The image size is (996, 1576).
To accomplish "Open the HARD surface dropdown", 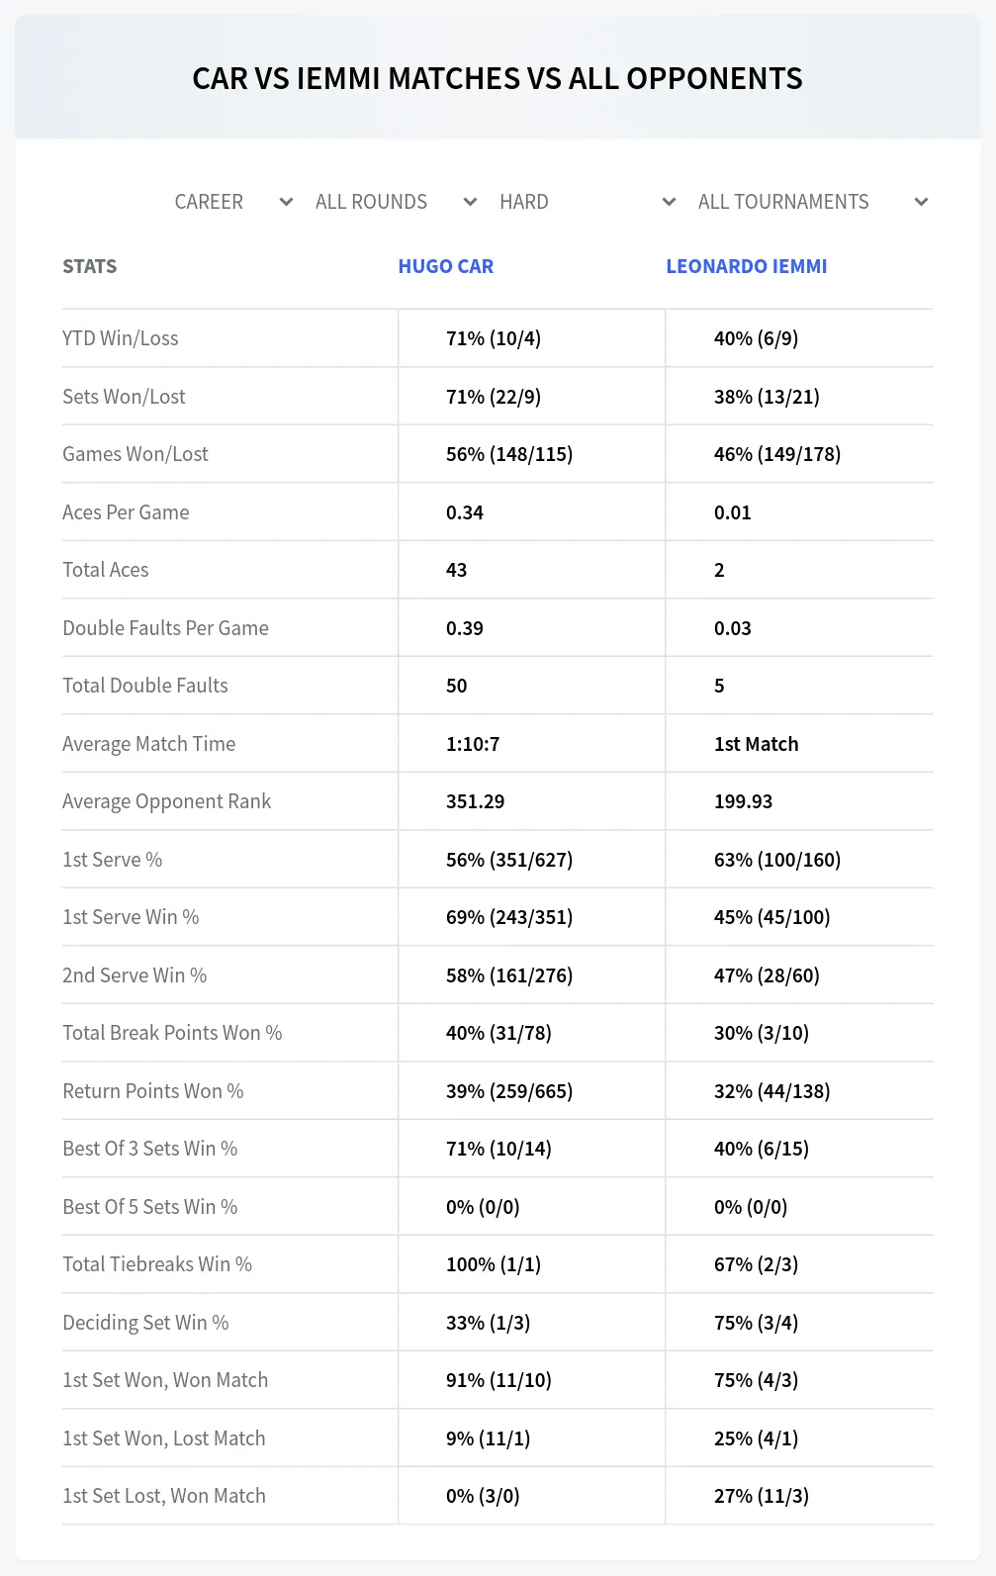I will coord(588,202).
